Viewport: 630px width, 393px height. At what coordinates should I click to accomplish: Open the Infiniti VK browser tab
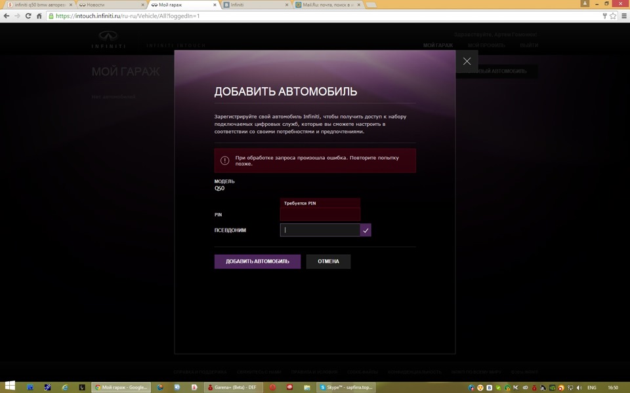pos(255,5)
